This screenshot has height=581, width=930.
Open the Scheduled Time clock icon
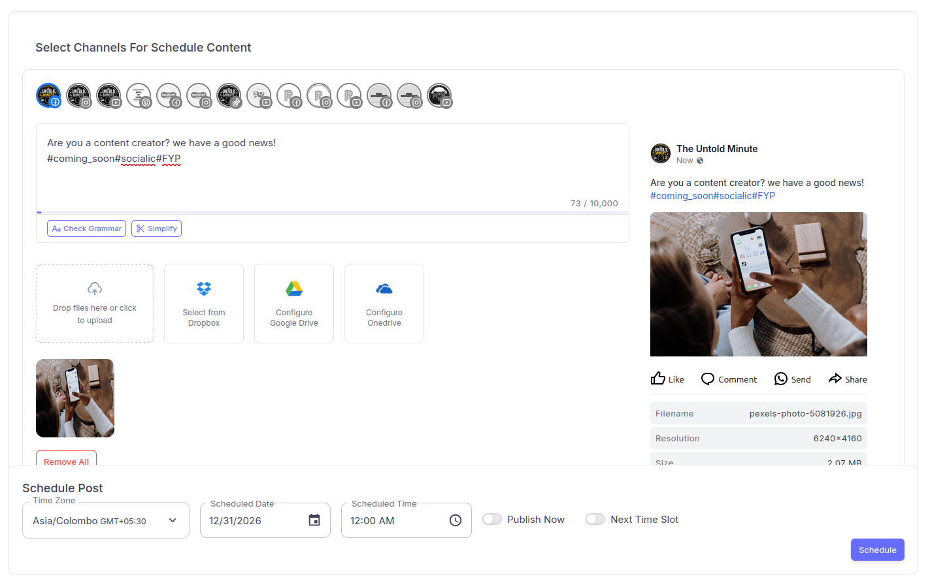coord(456,520)
